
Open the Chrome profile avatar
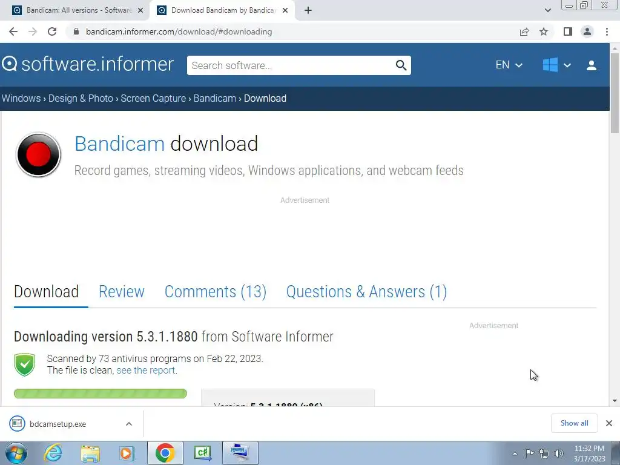coord(587,31)
